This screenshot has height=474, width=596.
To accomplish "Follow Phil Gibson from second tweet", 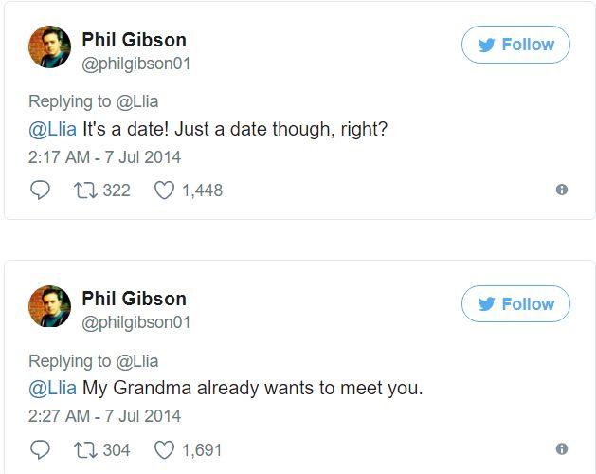I will point(515,304).
